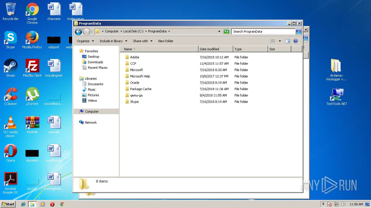Open the Skype desktop shortcut
371x208 pixels.
(10, 40)
